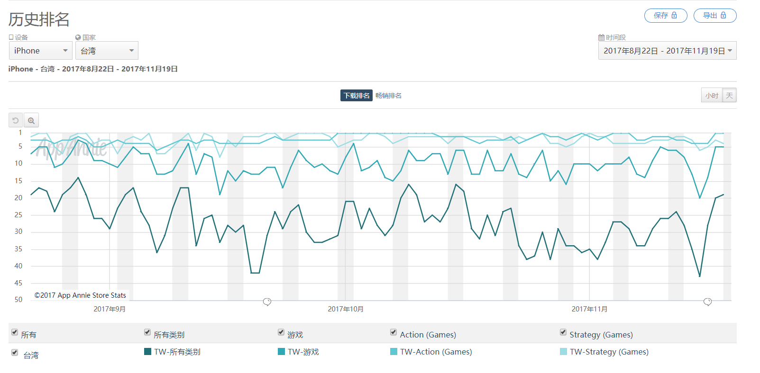Export the data with 导出
The image size is (760, 373).
point(715,16)
